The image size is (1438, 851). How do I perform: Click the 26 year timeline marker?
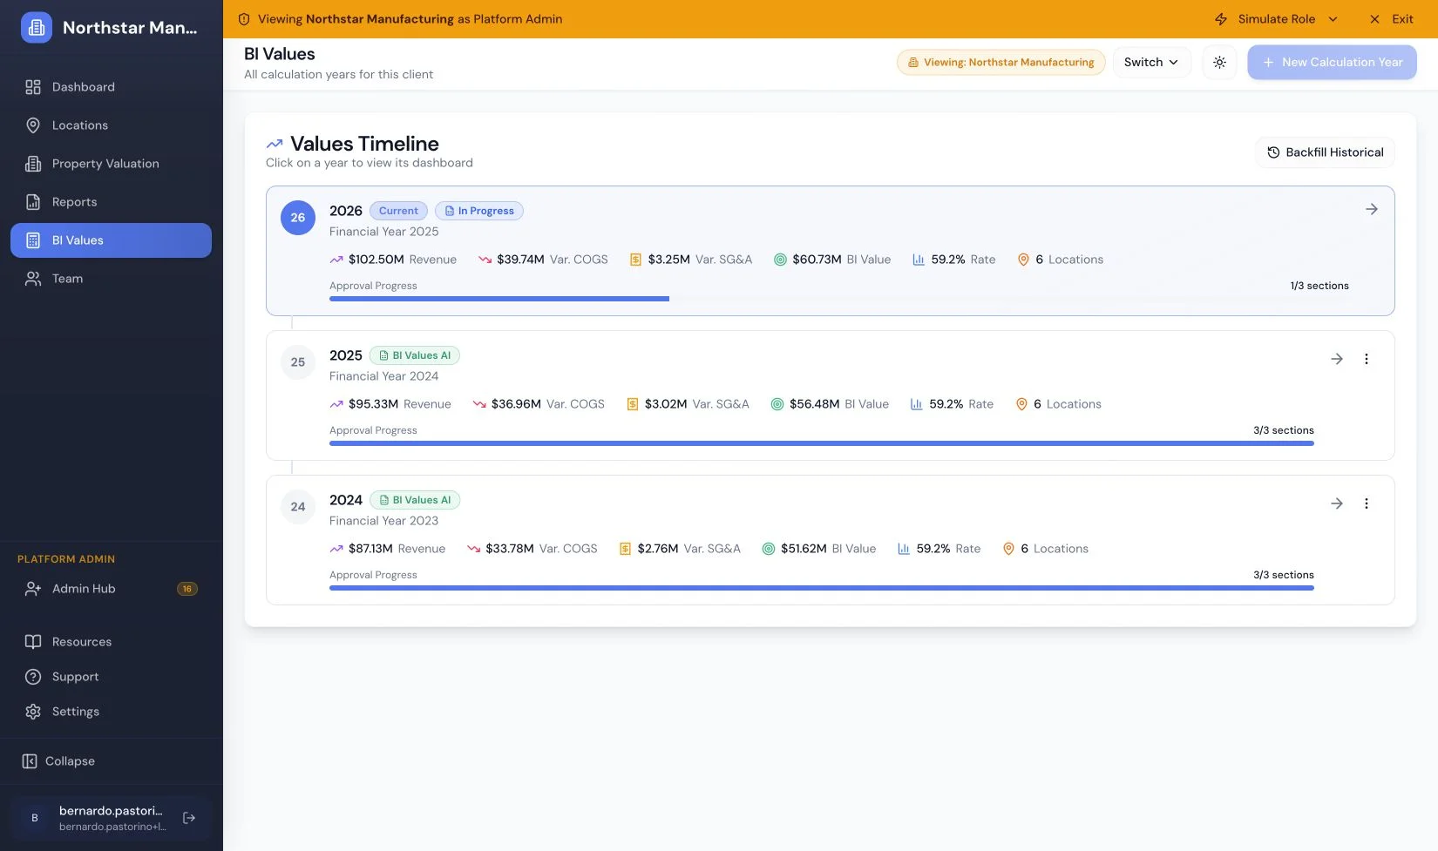click(x=298, y=218)
